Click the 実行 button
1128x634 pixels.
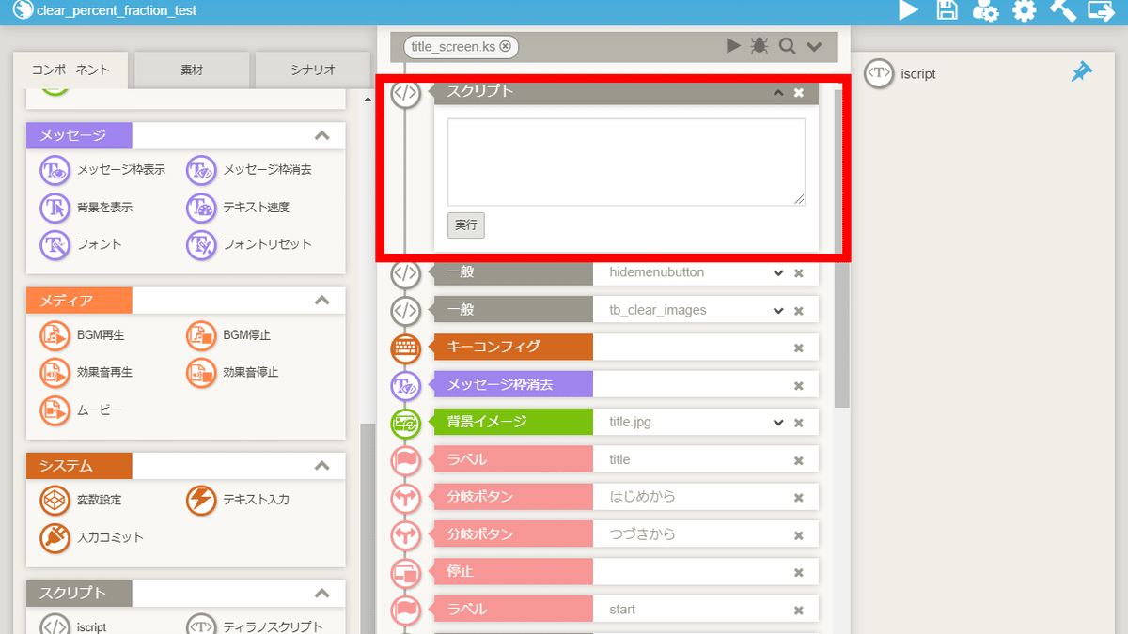click(466, 225)
